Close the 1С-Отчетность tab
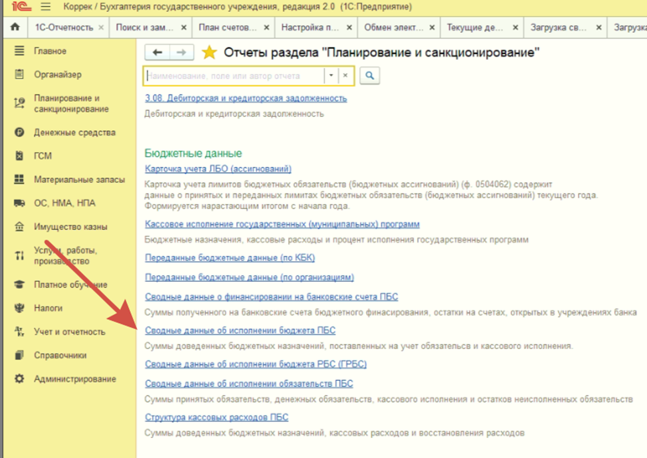647x458 pixels. pyautogui.click(x=101, y=27)
